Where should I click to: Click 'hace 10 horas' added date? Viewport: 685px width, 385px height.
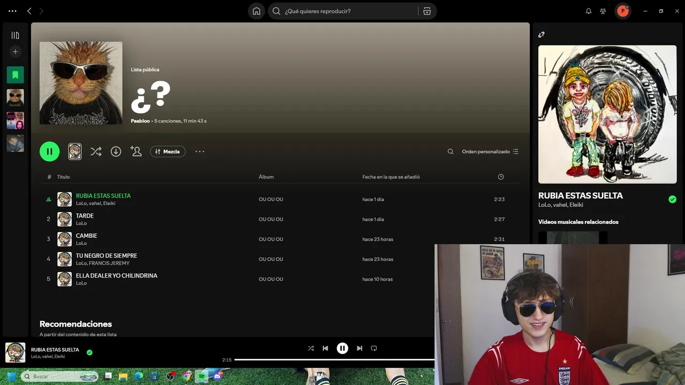pyautogui.click(x=377, y=279)
